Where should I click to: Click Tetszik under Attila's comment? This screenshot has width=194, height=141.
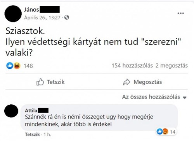click(x=33, y=134)
